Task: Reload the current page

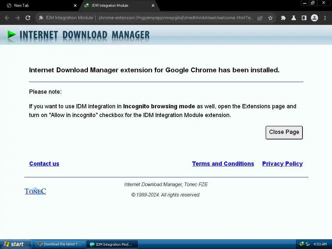Action: coord(28,18)
